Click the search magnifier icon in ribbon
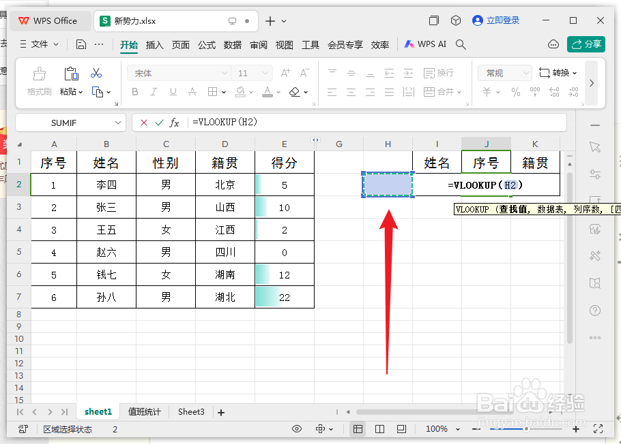Screen dimensions: 621x444 pos(461,43)
